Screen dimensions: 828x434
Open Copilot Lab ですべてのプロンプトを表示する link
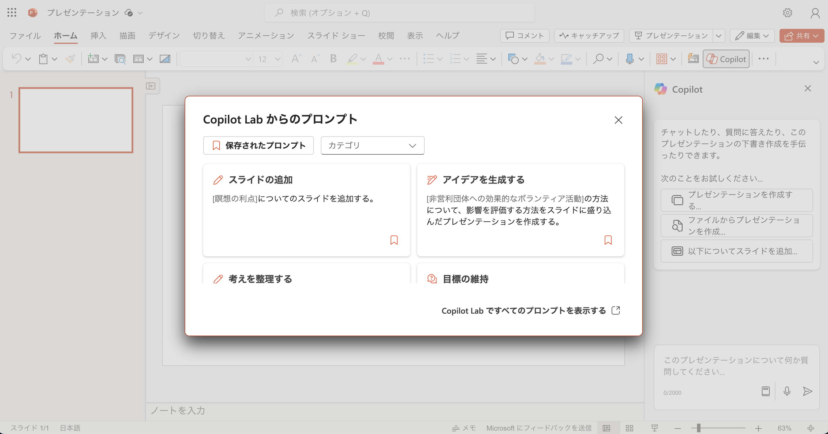pyautogui.click(x=530, y=310)
